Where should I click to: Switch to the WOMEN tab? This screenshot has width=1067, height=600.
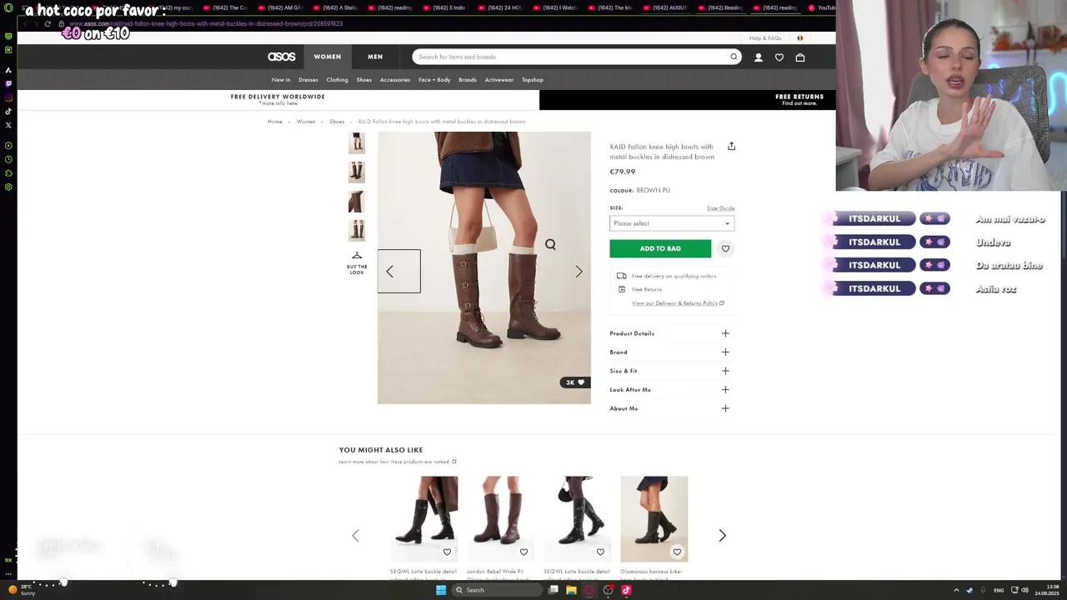coord(328,57)
